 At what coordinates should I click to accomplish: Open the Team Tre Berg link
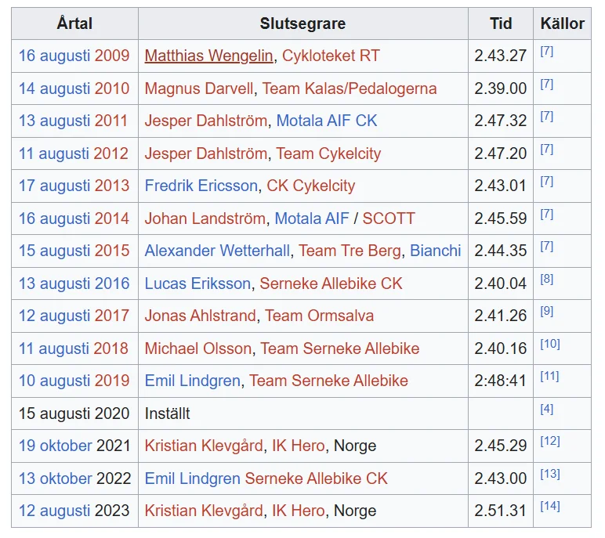pos(351,251)
